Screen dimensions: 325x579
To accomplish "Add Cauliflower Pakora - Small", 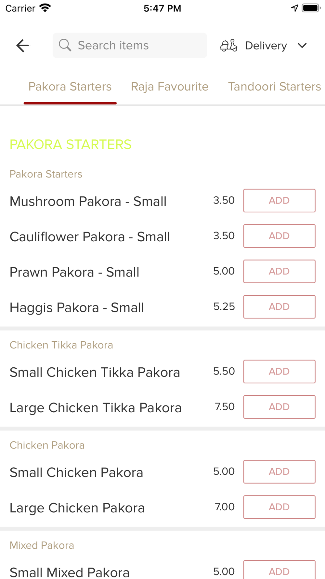I will point(279,236).
